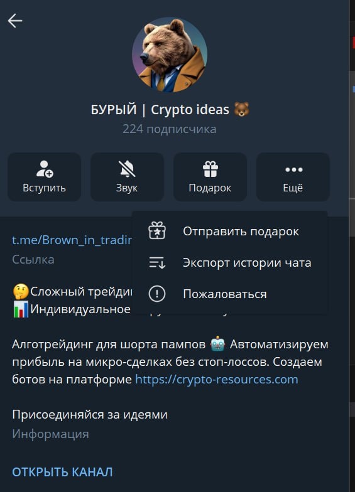This screenshot has height=492, width=355.
Task: Go back using the arrow icon
Action: [15, 21]
